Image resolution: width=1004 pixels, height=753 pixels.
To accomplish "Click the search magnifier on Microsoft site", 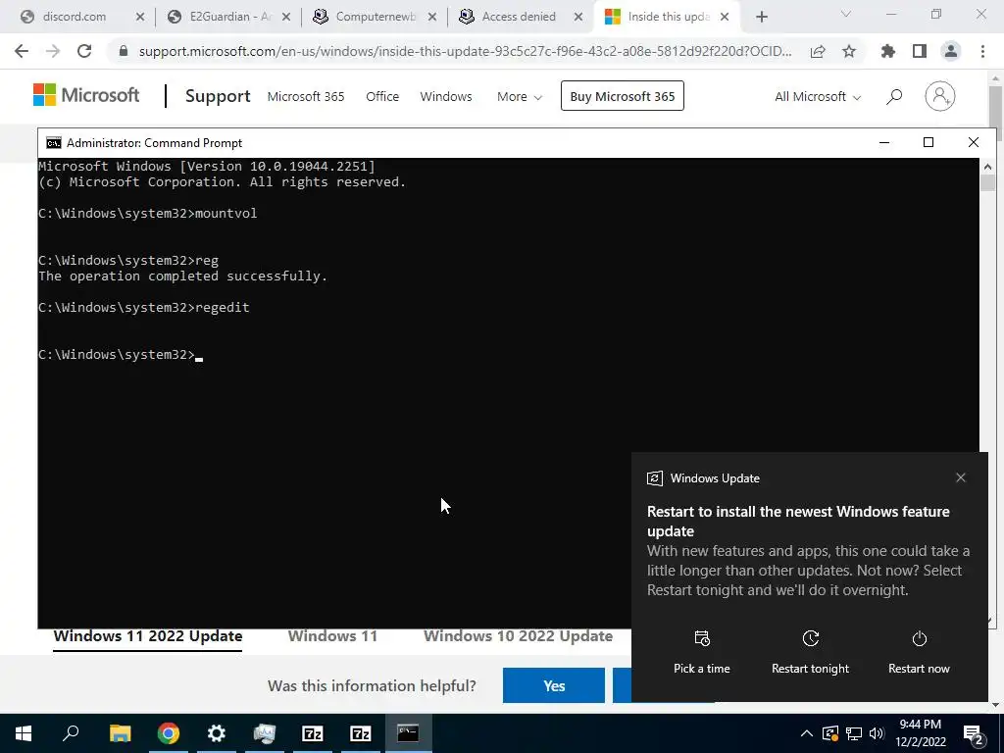I will 894,97.
